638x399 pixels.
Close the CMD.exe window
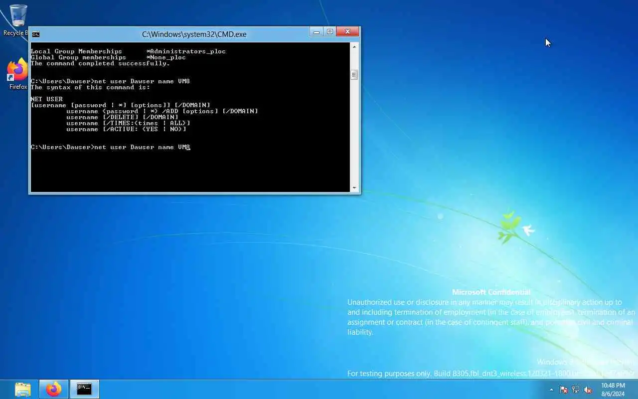coord(347,32)
